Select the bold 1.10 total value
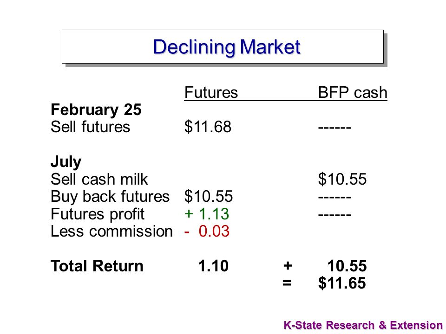Screen dimensions: 446x334 click(213, 266)
